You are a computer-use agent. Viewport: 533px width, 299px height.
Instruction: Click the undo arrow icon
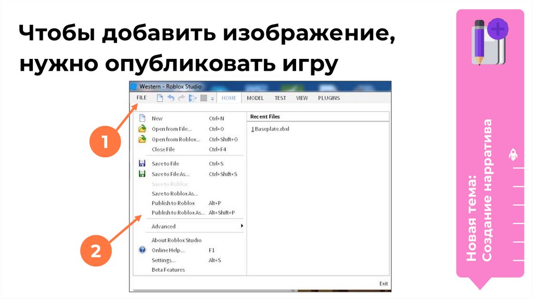tap(171, 98)
